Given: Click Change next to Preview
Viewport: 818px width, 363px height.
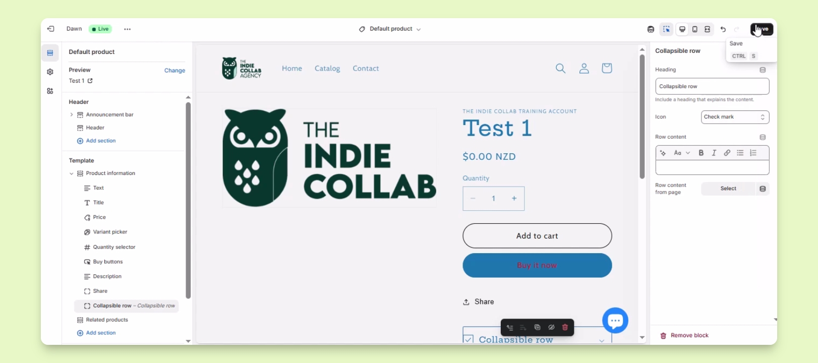Looking at the screenshot, I should tap(174, 71).
